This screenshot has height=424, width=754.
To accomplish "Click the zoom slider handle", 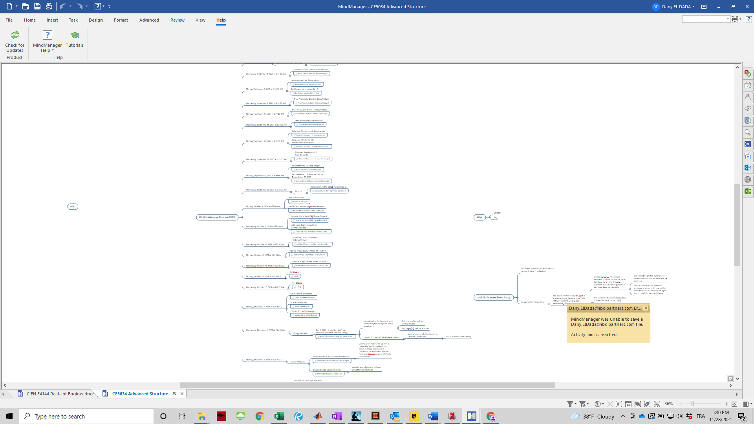I will click(693, 404).
